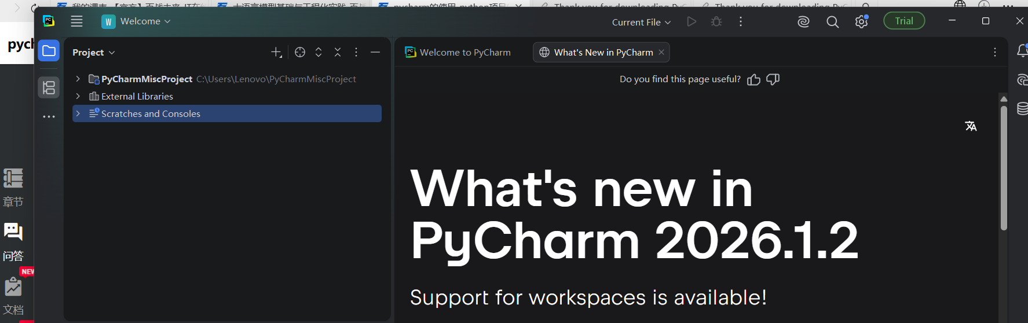Select External Libraries row
The width and height of the screenshot is (1028, 323).
tap(227, 96)
